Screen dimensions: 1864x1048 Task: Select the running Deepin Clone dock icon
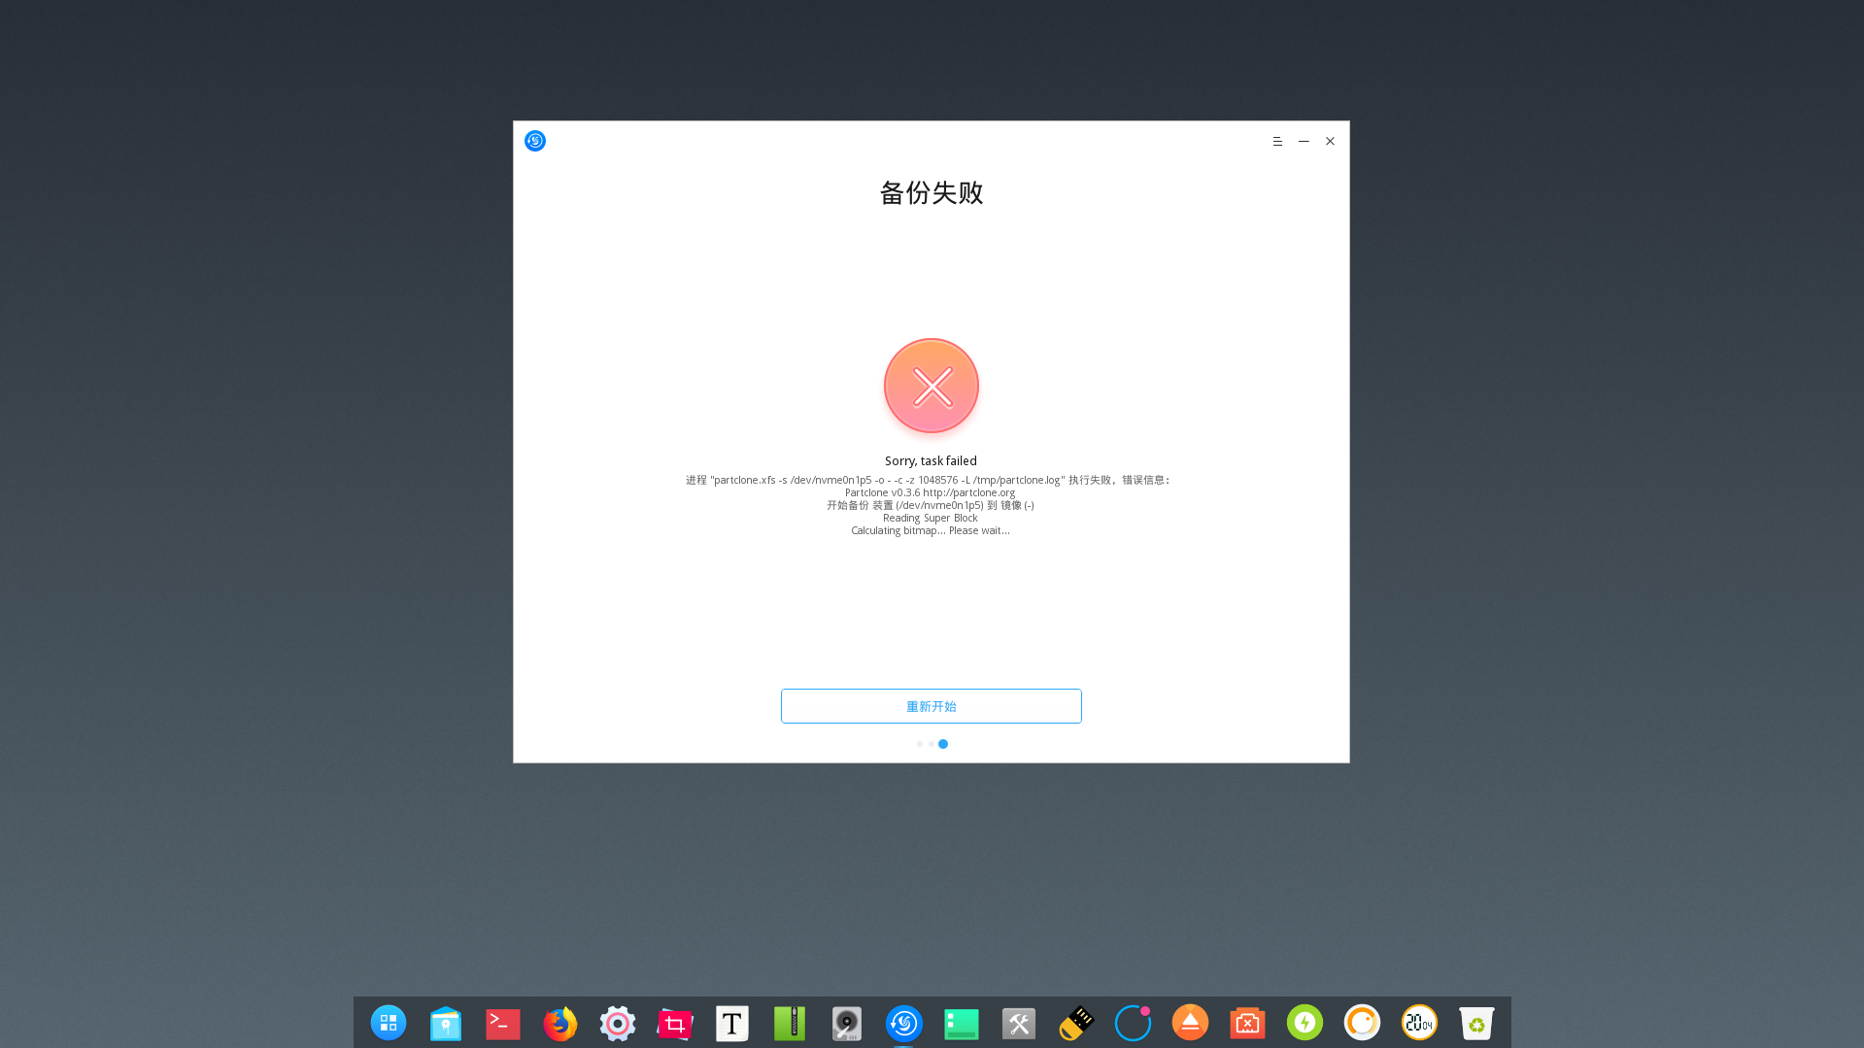pos(903,1023)
